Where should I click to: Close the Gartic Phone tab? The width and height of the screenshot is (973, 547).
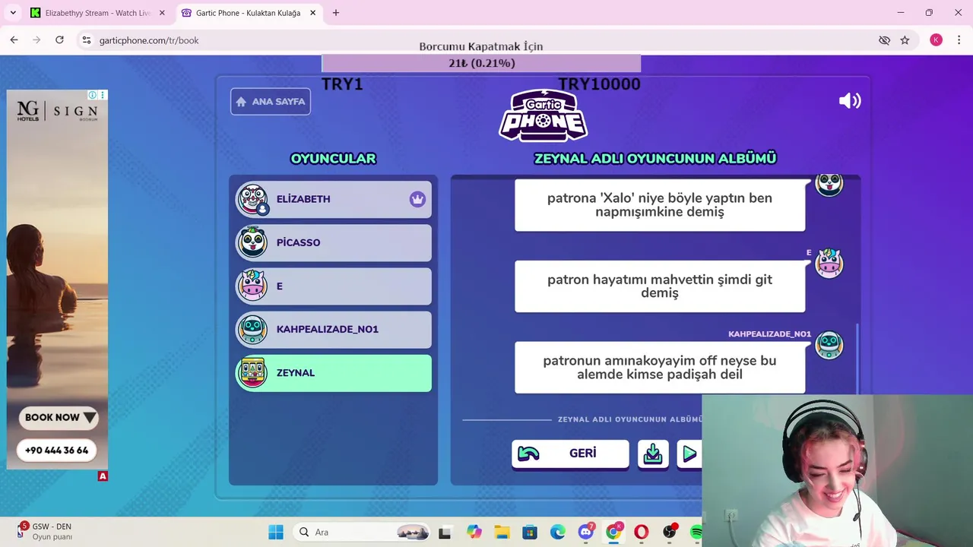(x=312, y=13)
